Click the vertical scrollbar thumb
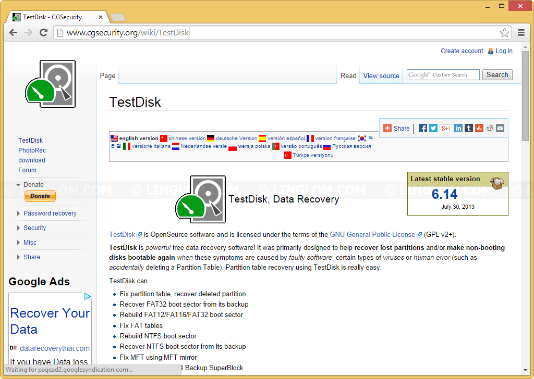The image size is (534, 379). point(525,96)
